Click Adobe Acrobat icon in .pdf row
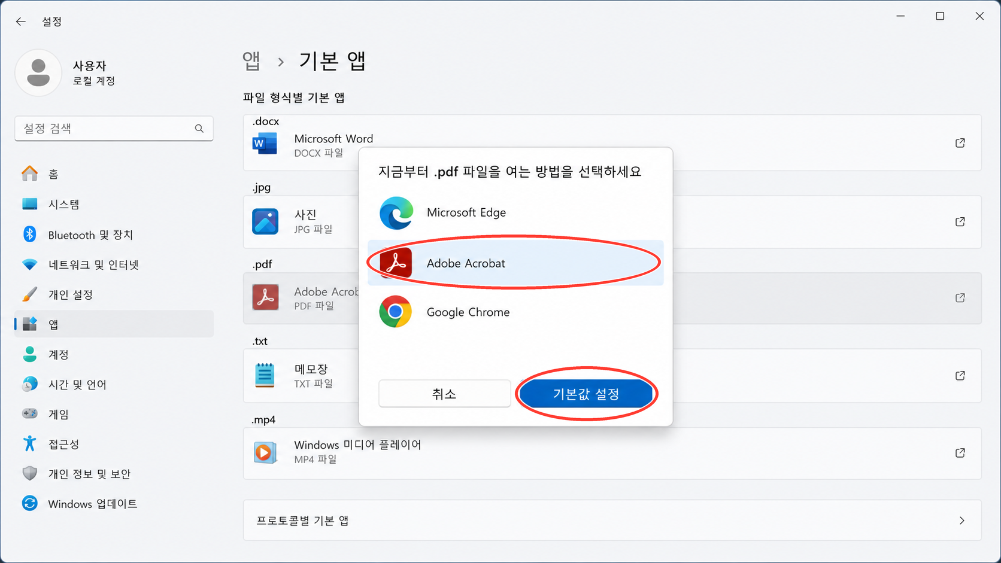Screen dimensions: 1001x563 [x=265, y=297]
